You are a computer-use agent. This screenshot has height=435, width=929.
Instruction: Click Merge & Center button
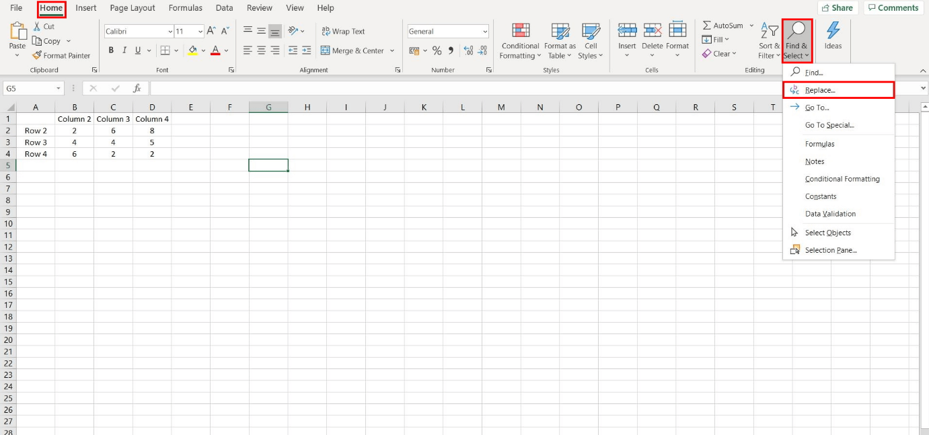(352, 50)
